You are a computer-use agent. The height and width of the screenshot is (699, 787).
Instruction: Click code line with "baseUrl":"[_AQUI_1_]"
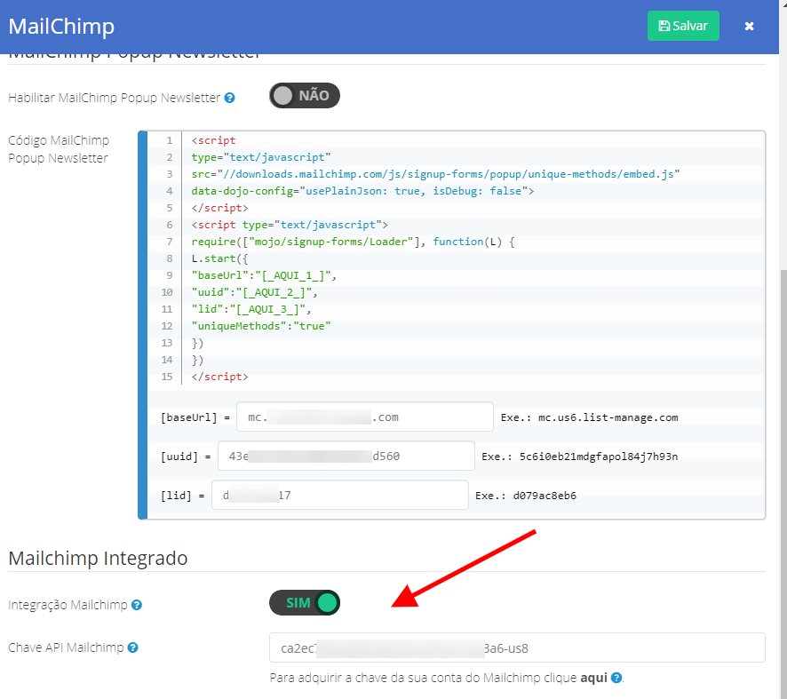pyautogui.click(x=264, y=275)
